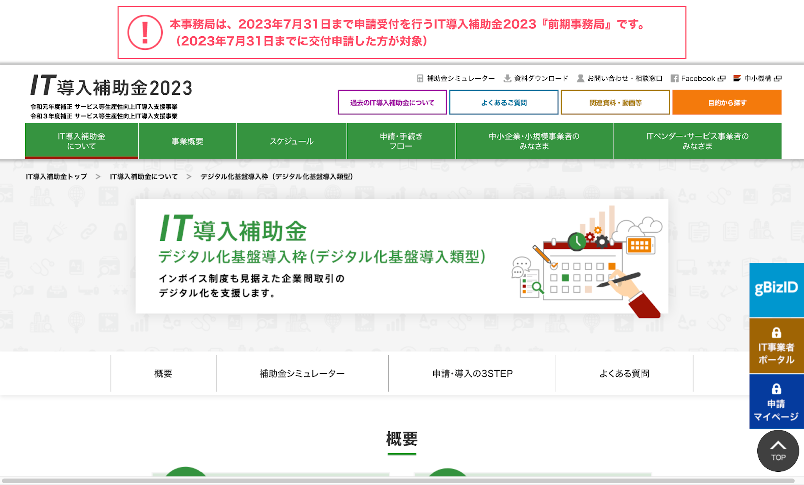Click the 概要 section heading

tap(402, 439)
